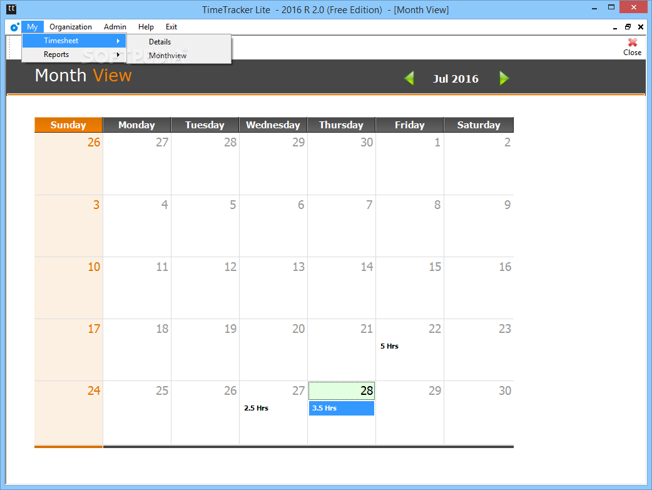
Task: Go to the next month with green right arrow
Action: coord(504,78)
